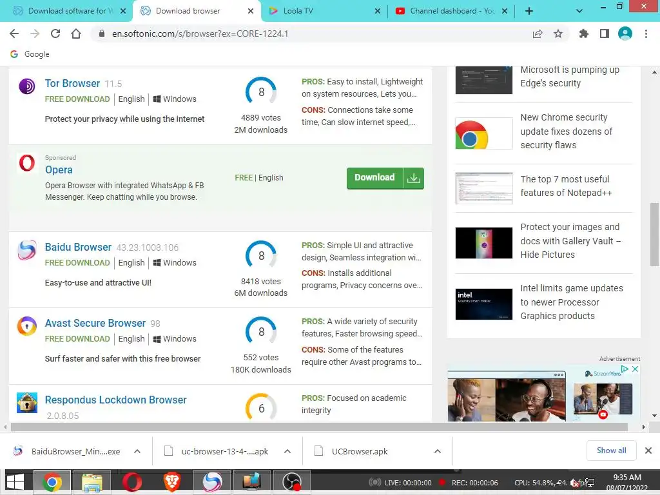Go back to the previous page
The image size is (660, 495).
pyautogui.click(x=14, y=34)
